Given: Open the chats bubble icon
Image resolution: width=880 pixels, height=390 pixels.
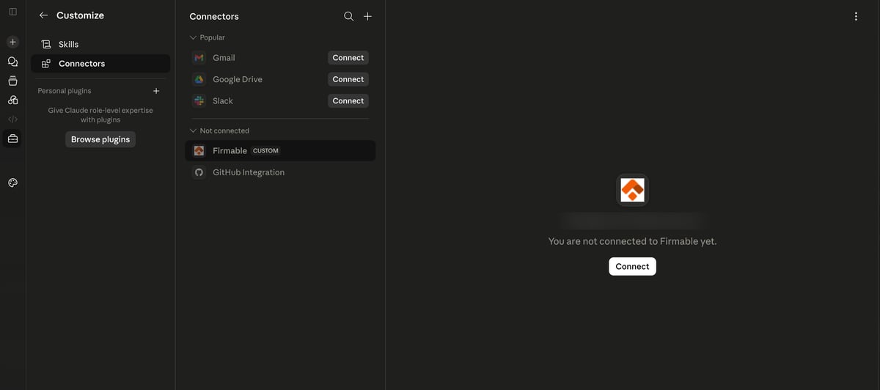Looking at the screenshot, I should (12, 62).
